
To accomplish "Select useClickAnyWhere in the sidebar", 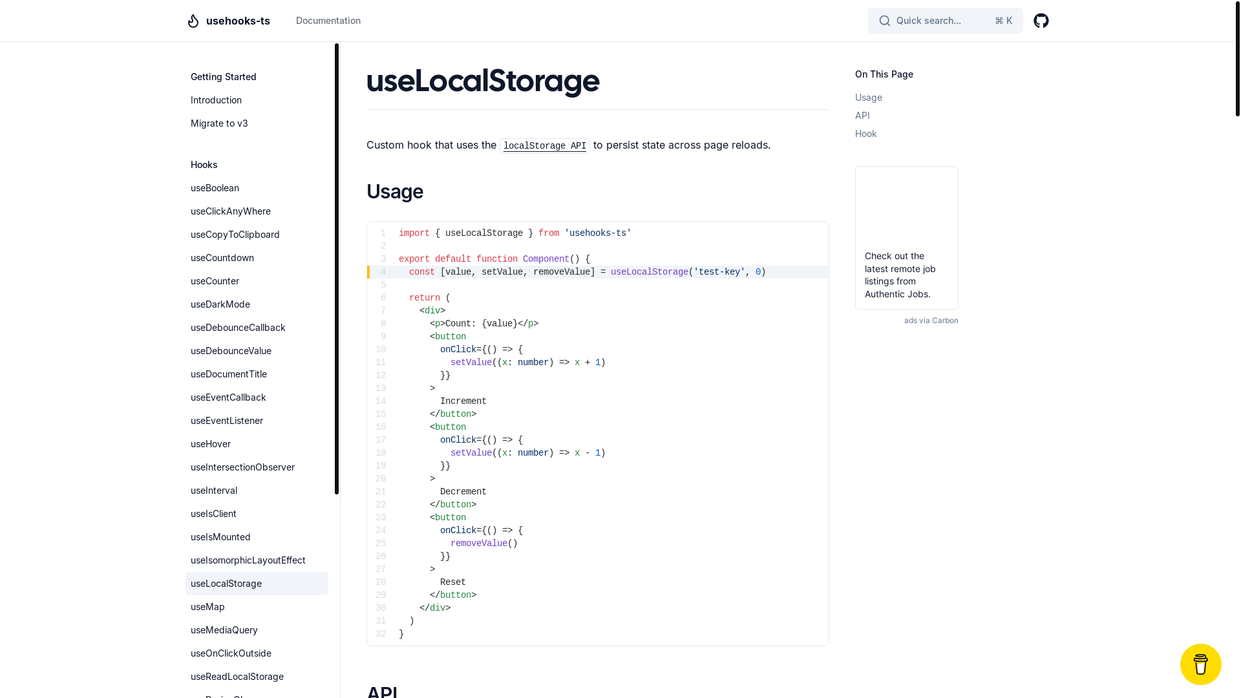I will click(257, 211).
